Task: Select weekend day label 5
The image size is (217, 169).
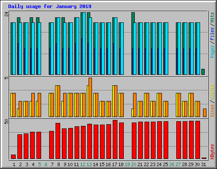Action: [x=39, y=164]
